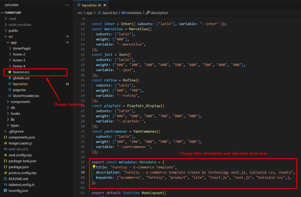Open page.tsx from the explorer
Image resolution: width=301 pixels, height=197 pixels.
tap(19, 90)
